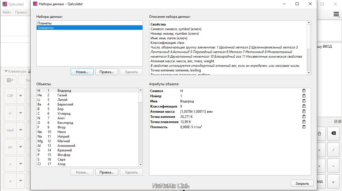Image resolution: width=342 pixels, height=191 pixels.
Task: Open the dropdown arrow next to CXP
Action: [21, 96]
